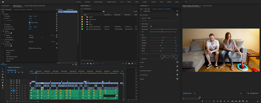This screenshot has width=261, height=103.
Task: Click pen mask tool under Lumetri Color
Action: pyautogui.click(x=11, y=46)
